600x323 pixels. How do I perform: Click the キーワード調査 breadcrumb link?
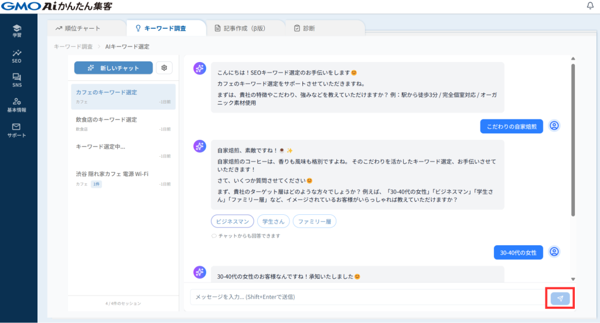pos(73,46)
